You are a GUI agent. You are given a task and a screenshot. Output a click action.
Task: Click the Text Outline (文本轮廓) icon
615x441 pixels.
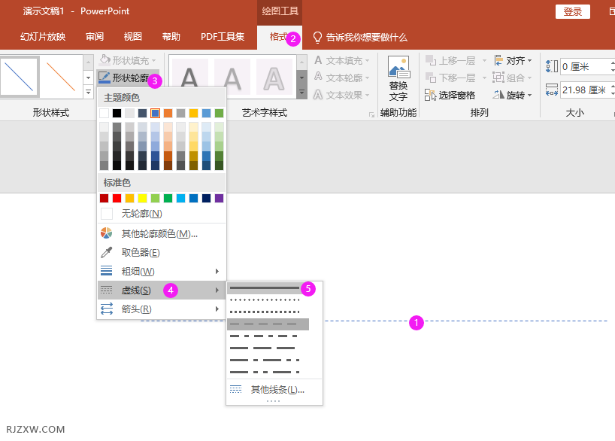pyautogui.click(x=319, y=77)
